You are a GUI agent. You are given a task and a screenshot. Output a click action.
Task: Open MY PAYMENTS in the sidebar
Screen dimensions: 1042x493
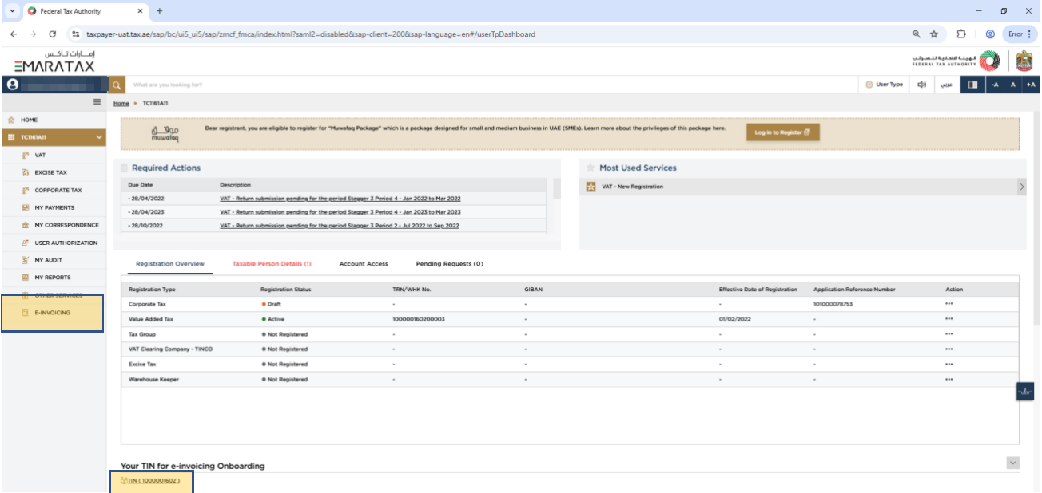(53, 207)
